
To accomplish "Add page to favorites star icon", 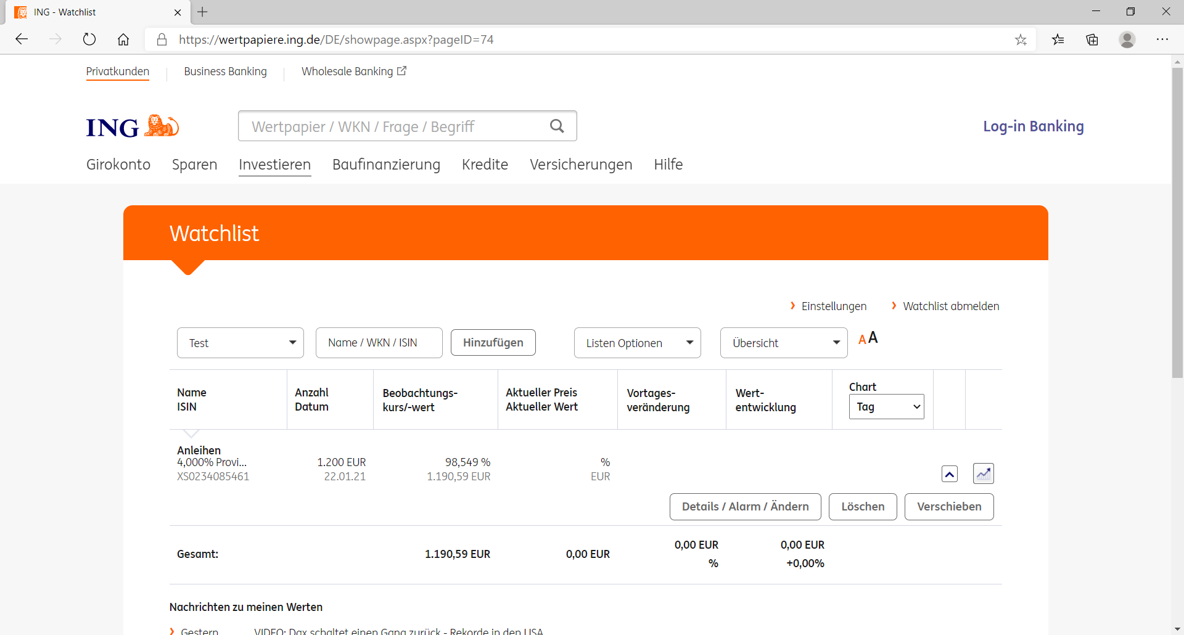I will click(1021, 39).
